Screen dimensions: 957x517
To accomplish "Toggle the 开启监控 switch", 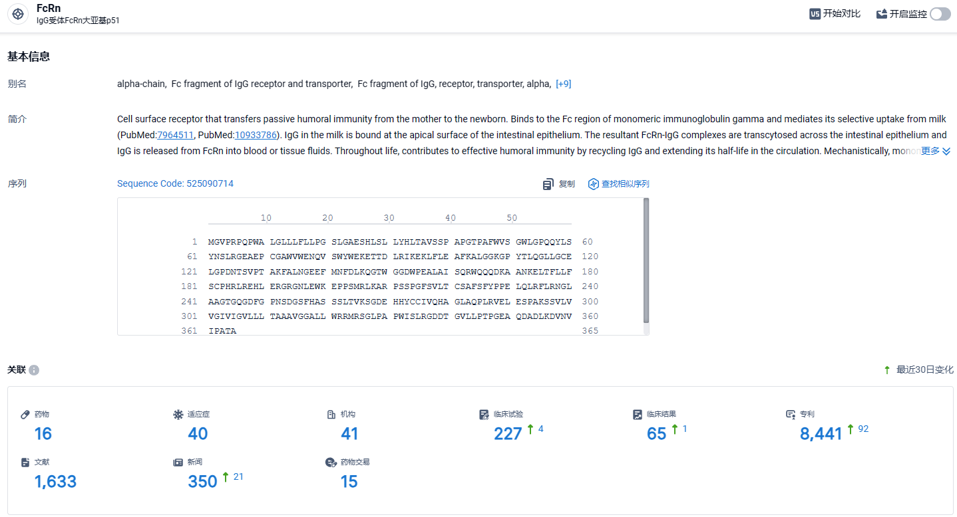I will [940, 14].
